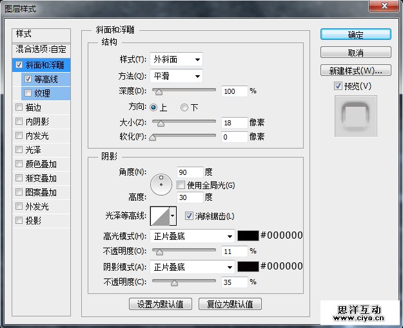Select 纹理 sub-item label

42,93
